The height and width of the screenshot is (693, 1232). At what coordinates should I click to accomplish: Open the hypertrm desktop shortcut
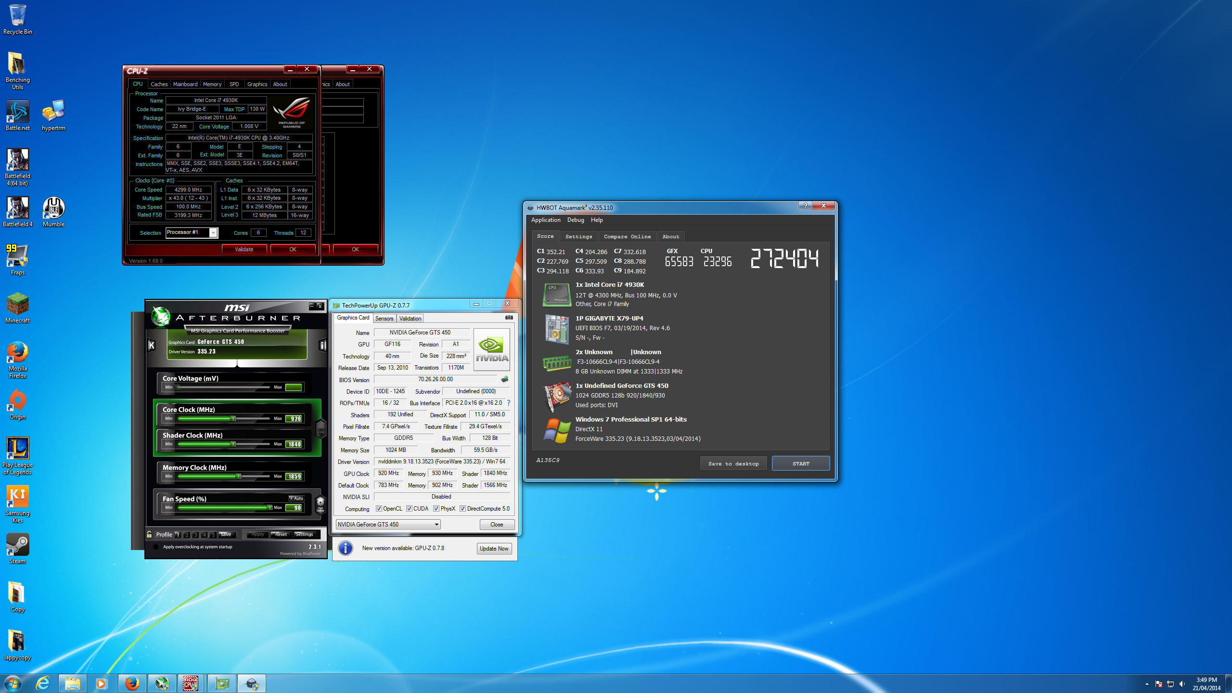click(x=53, y=115)
